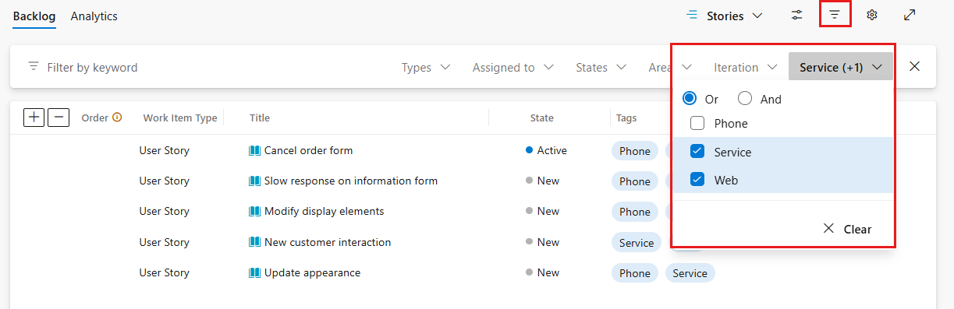Click the Order column header
Screen dimensions: 954x309
click(x=95, y=118)
